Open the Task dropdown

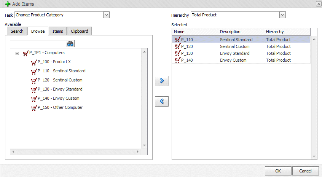(x=106, y=15)
